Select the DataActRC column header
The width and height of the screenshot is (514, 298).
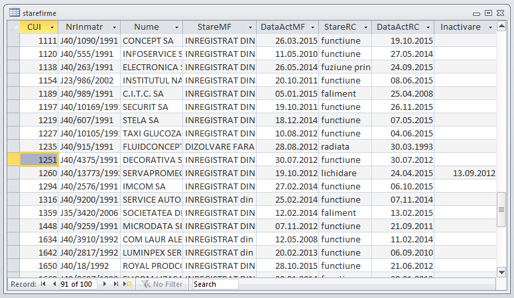click(x=397, y=27)
